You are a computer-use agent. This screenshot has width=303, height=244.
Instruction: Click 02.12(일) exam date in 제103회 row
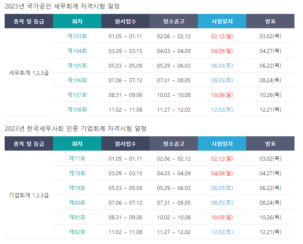click(x=222, y=36)
